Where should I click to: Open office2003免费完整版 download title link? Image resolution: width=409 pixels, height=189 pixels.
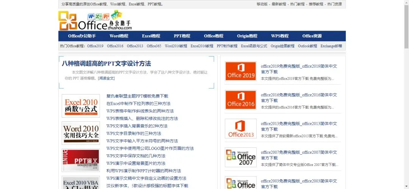tap(299, 184)
